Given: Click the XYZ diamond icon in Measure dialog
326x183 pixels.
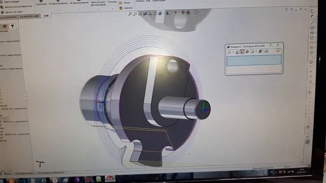Looking at the screenshot, I should tap(247, 52).
